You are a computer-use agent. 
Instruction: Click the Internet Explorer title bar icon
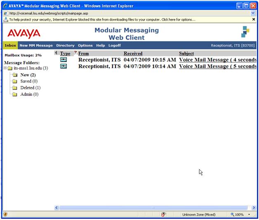(5, 6)
